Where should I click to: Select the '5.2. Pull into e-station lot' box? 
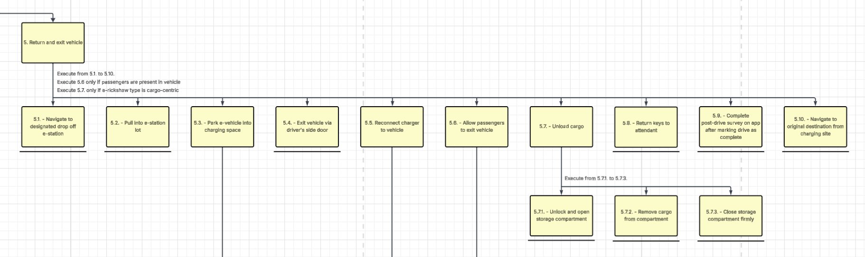138,127
